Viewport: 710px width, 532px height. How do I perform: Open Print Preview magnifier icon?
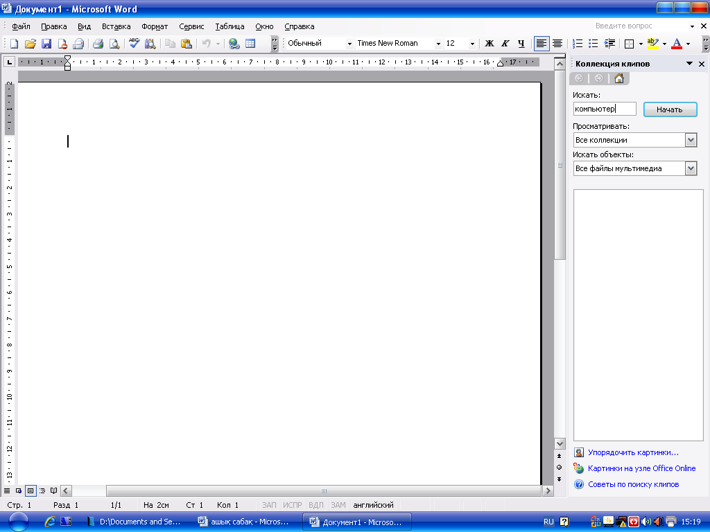[x=114, y=44]
